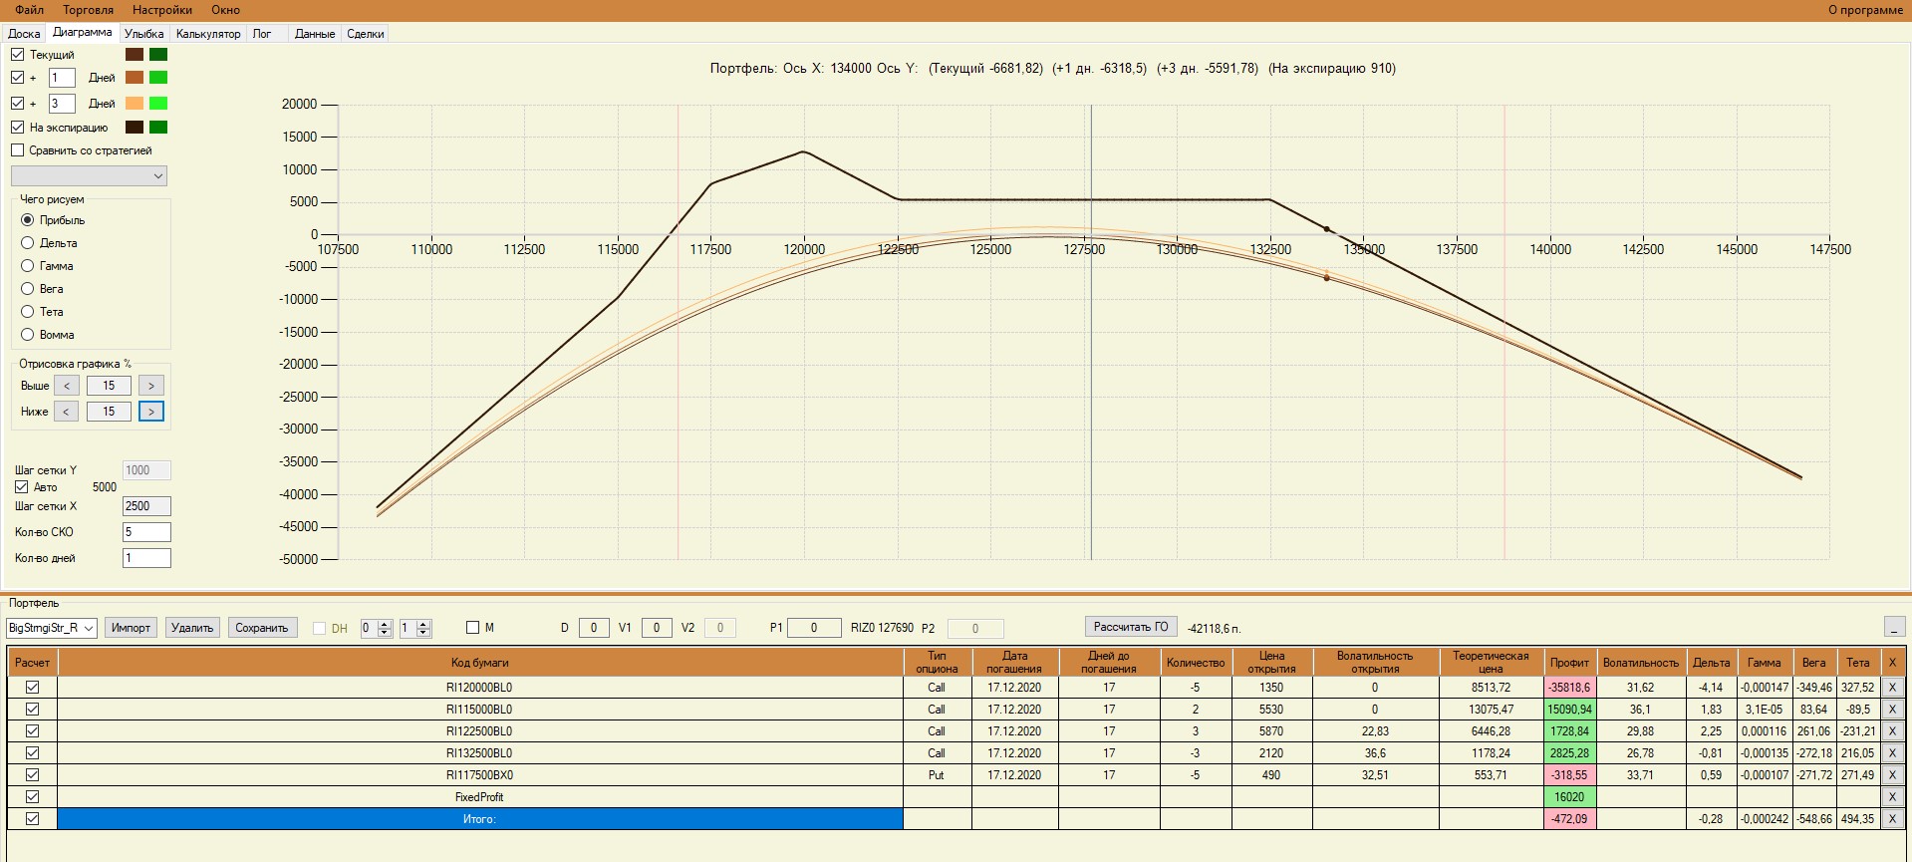Image resolution: width=1912 pixels, height=862 pixels.
Task: Remove the RI120000BL0 row with its X button
Action: click(x=1892, y=688)
